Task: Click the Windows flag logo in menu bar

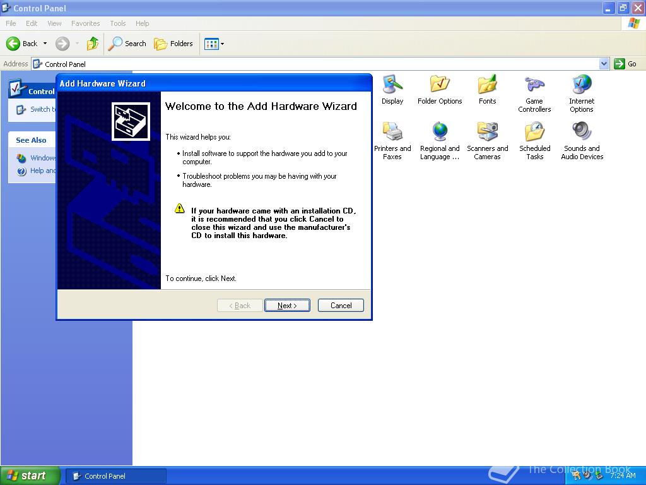Action: pos(633,23)
